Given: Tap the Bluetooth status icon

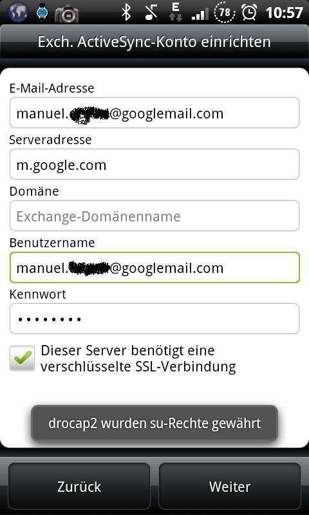Looking at the screenshot, I should tap(126, 12).
